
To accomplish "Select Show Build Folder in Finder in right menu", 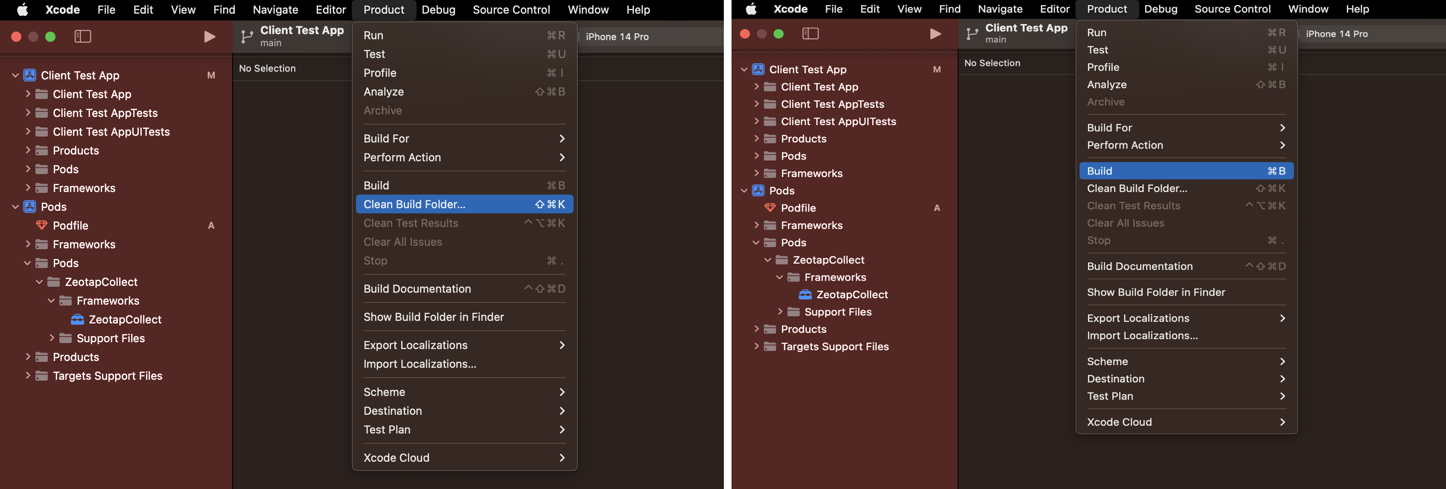I will click(1156, 292).
